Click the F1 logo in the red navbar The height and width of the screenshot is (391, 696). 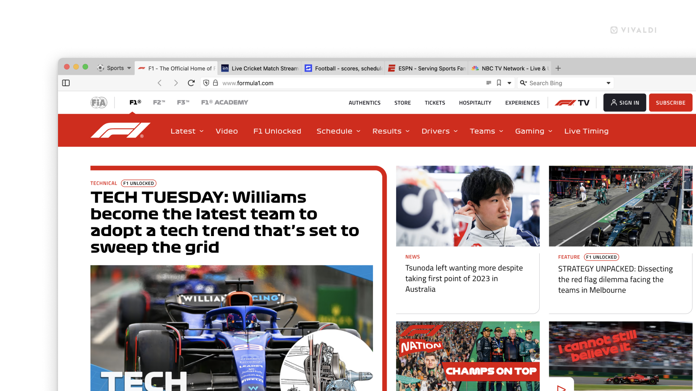120,130
